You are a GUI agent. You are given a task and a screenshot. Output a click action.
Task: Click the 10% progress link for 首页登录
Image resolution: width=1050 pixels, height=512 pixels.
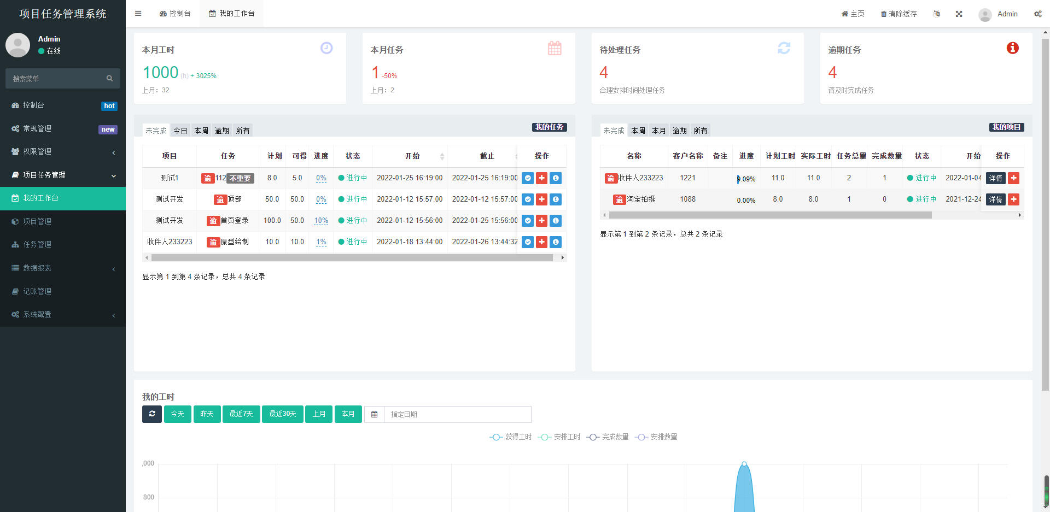(321, 221)
